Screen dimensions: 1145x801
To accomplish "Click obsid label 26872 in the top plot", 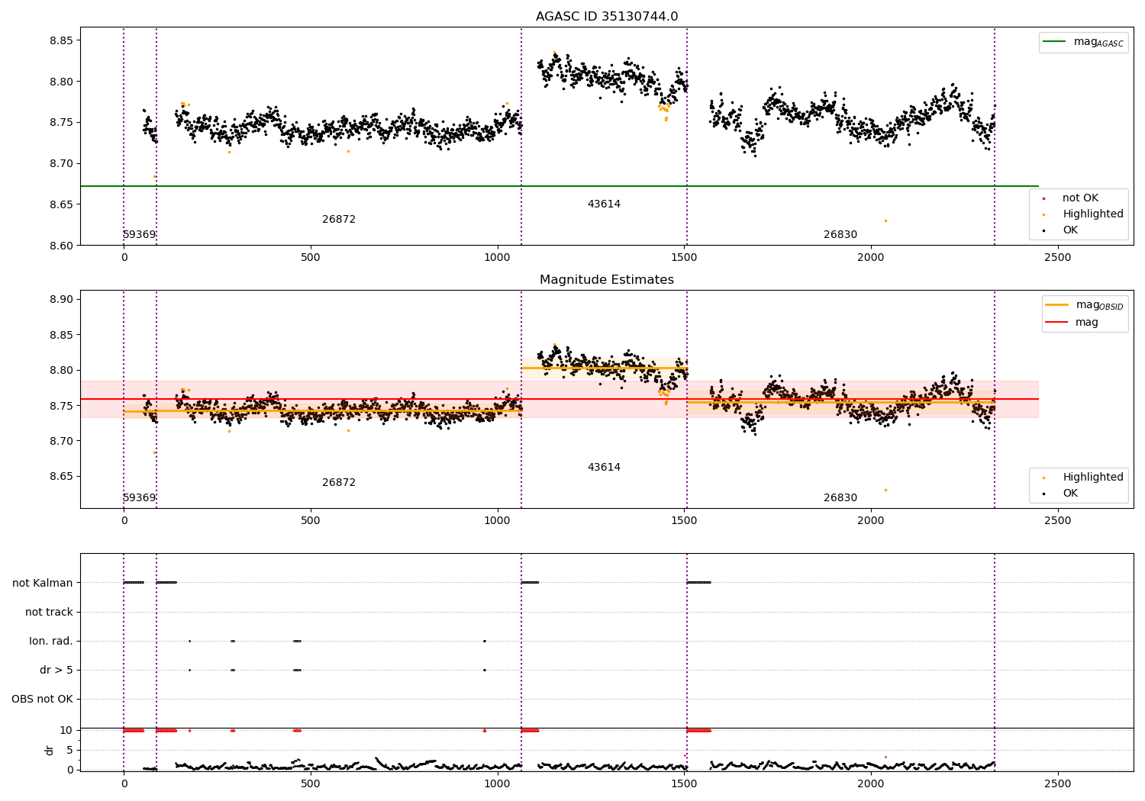I will pos(339,220).
